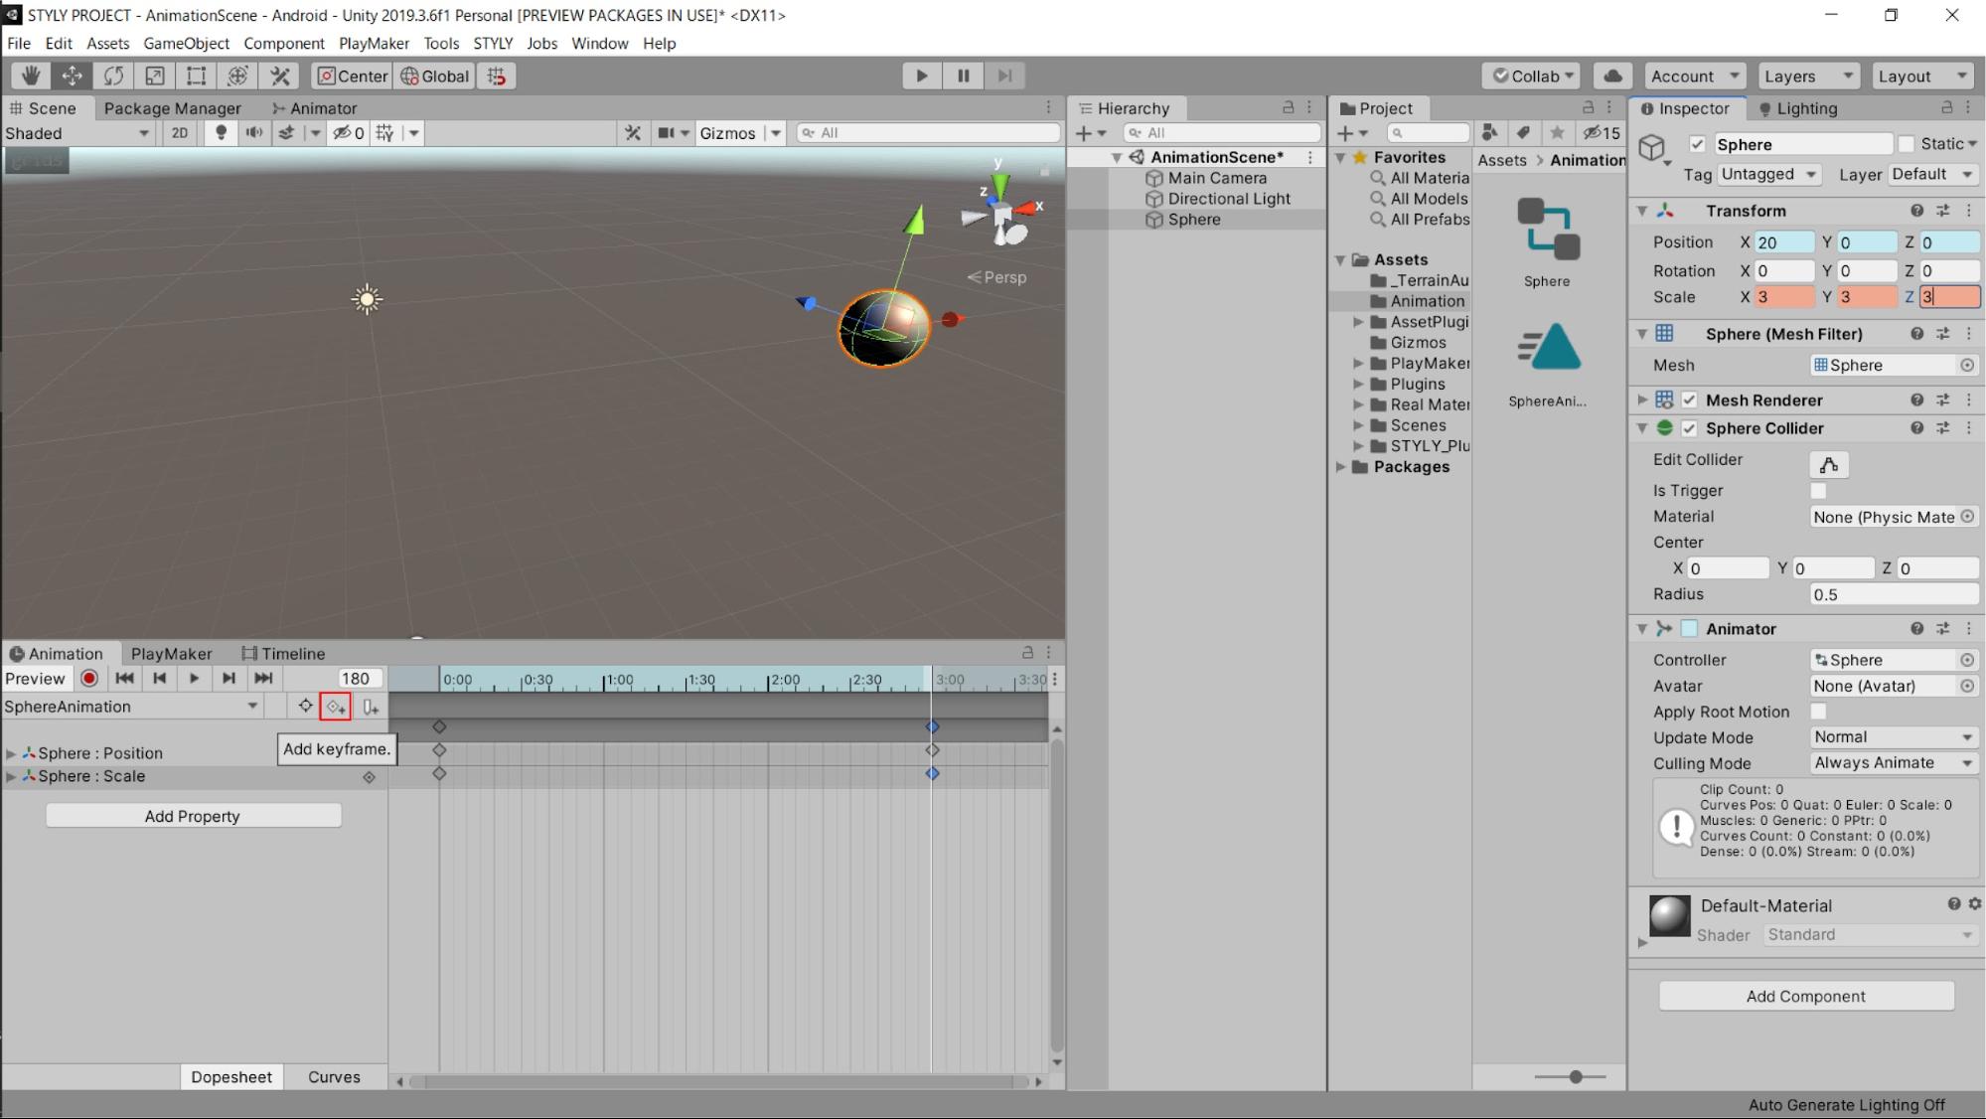The image size is (1986, 1119).
Task: Click the Add Property button
Action: [193, 816]
